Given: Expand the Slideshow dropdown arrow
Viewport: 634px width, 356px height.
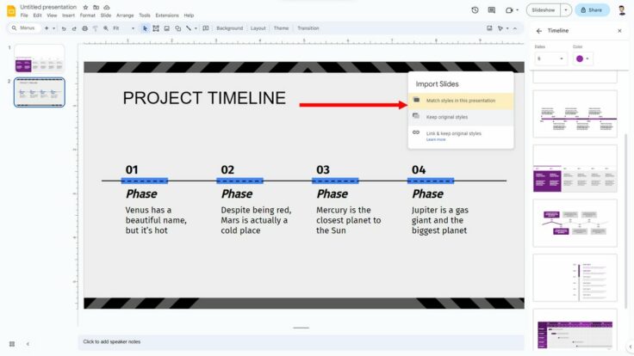Looking at the screenshot, I should [566, 10].
